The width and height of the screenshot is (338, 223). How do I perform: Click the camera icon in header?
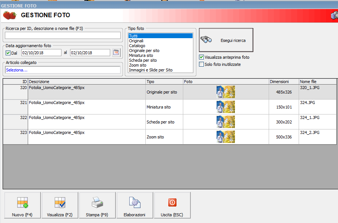(334, 15)
